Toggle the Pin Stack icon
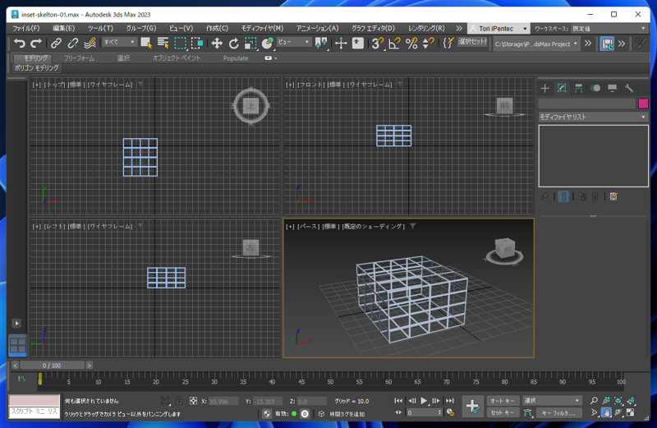Image resolution: width=657 pixels, height=428 pixels. (x=544, y=196)
